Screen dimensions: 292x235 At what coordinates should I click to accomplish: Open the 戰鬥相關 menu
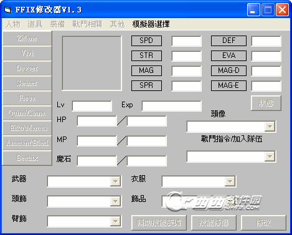[87, 24]
